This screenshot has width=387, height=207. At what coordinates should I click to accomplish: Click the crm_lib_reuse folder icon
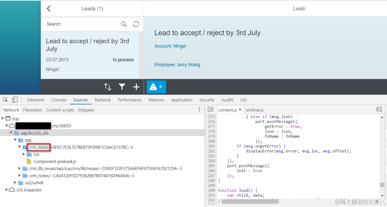[x=25, y=169]
